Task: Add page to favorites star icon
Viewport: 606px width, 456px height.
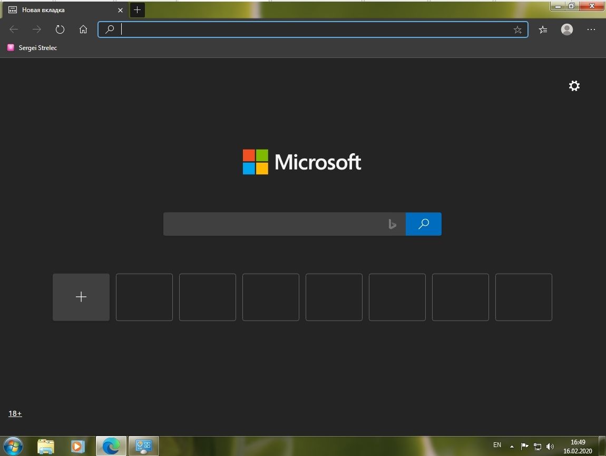Action: (x=517, y=29)
